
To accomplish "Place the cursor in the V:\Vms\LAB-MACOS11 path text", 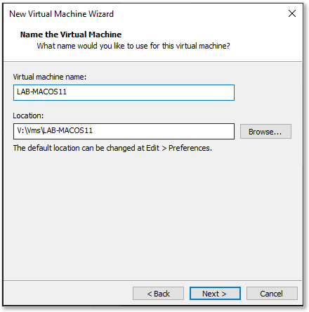I will tap(55, 130).
